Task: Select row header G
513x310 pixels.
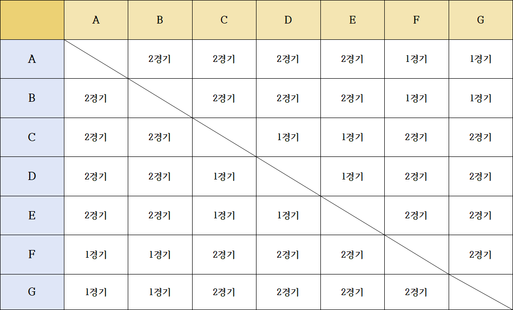Action: point(32,292)
